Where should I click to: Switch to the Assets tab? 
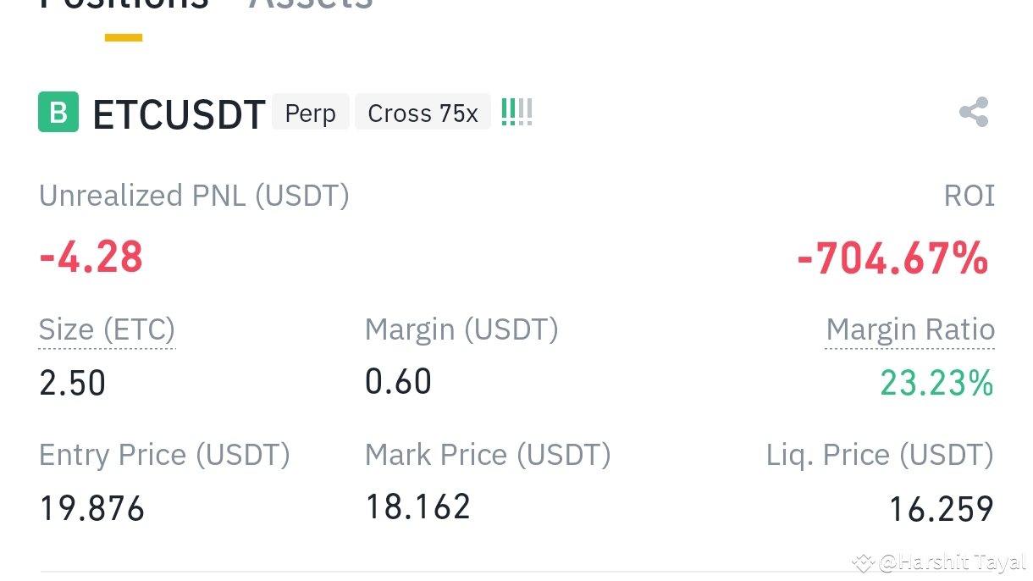click(x=311, y=4)
